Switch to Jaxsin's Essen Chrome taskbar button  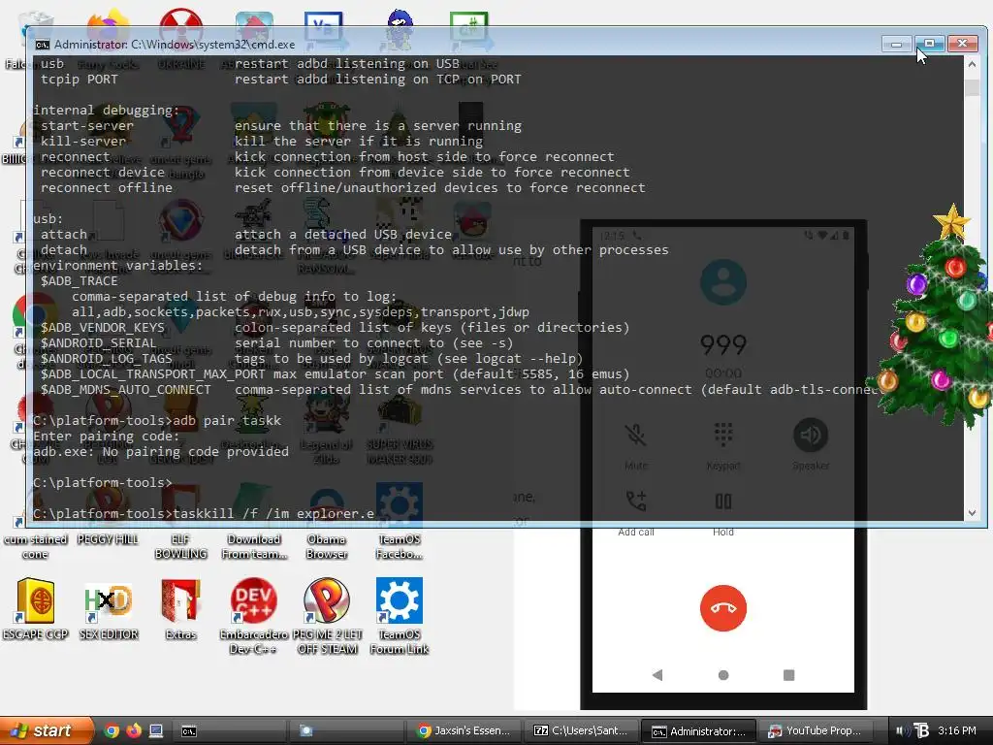(466, 731)
